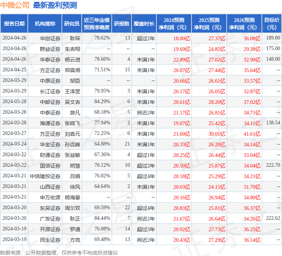Click researcher name 张晓飞
Screen dimensions: 282x256
(72, 123)
